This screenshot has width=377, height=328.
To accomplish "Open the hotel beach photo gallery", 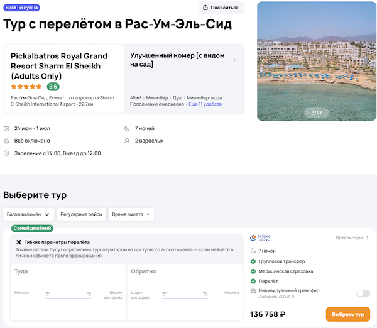I will 317,61.
